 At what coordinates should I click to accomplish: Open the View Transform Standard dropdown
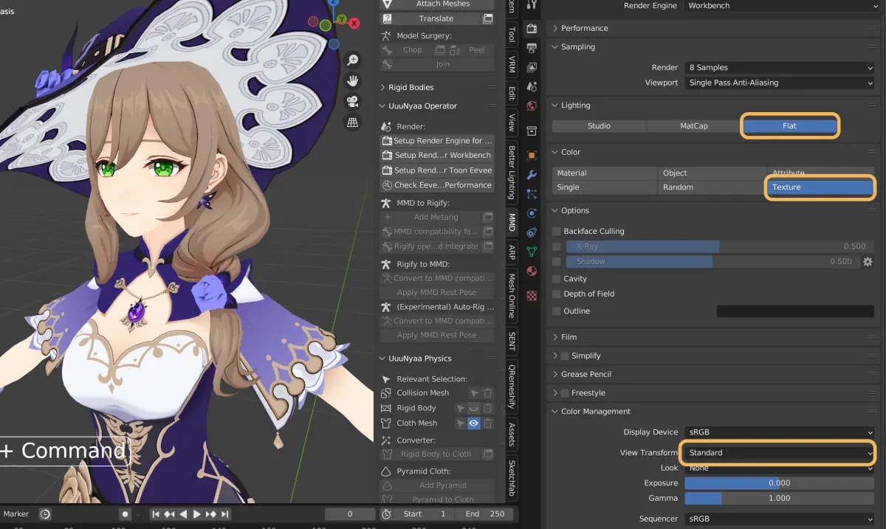pyautogui.click(x=780, y=453)
